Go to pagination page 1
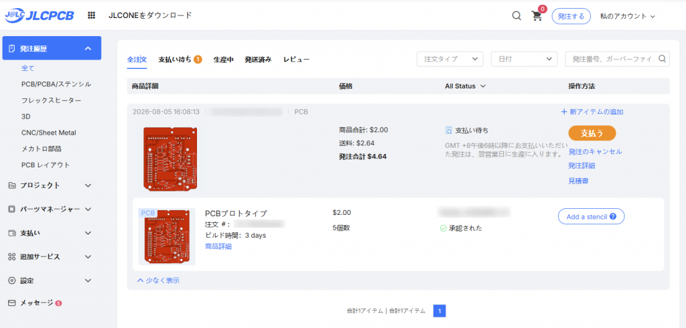The width and height of the screenshot is (686, 328). click(439, 311)
